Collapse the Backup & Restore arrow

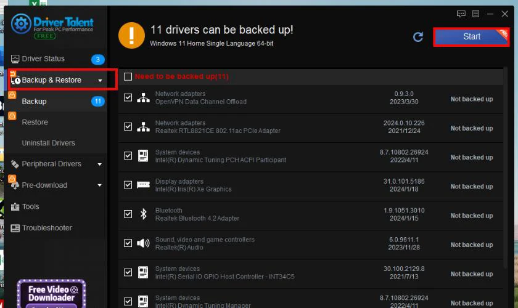coord(100,81)
